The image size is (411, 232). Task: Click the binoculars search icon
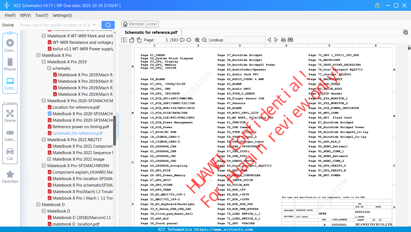pos(290,40)
